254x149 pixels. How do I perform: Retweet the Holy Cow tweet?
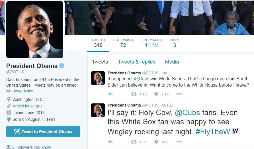tap(134, 142)
